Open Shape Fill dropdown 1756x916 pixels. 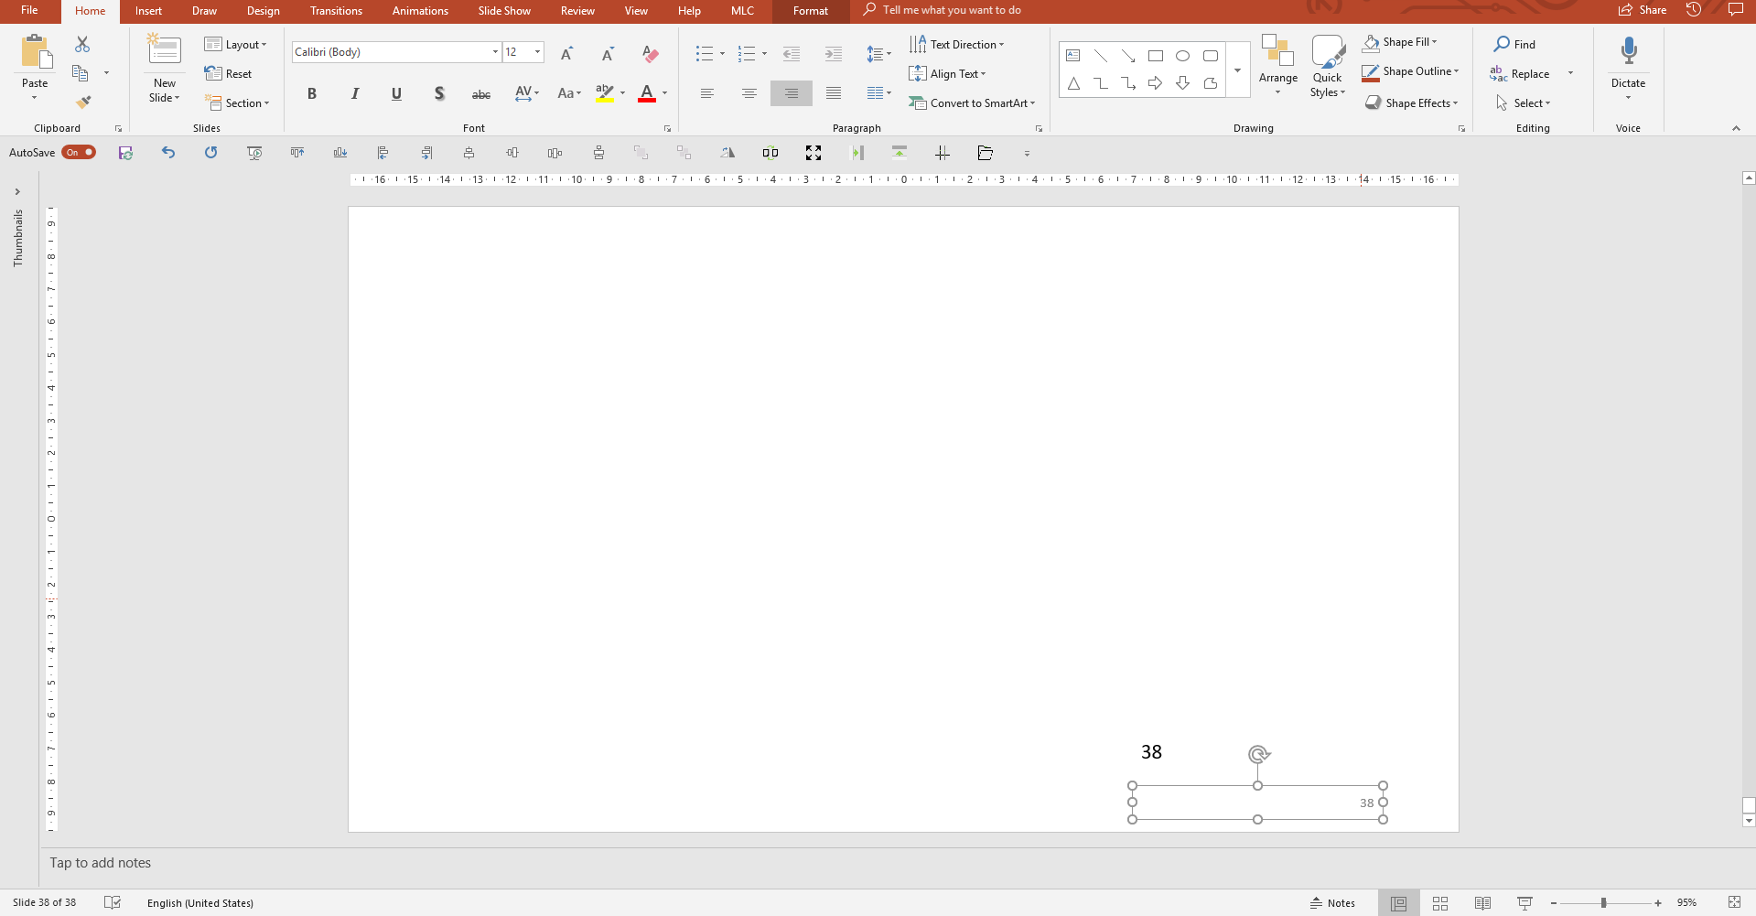point(1400,42)
